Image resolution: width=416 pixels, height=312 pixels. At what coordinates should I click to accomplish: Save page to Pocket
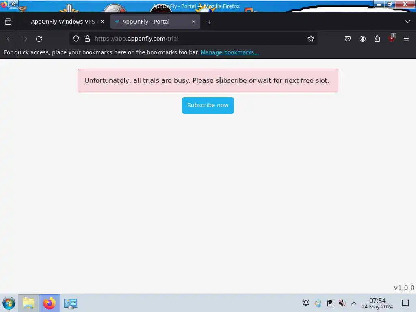[x=348, y=39]
